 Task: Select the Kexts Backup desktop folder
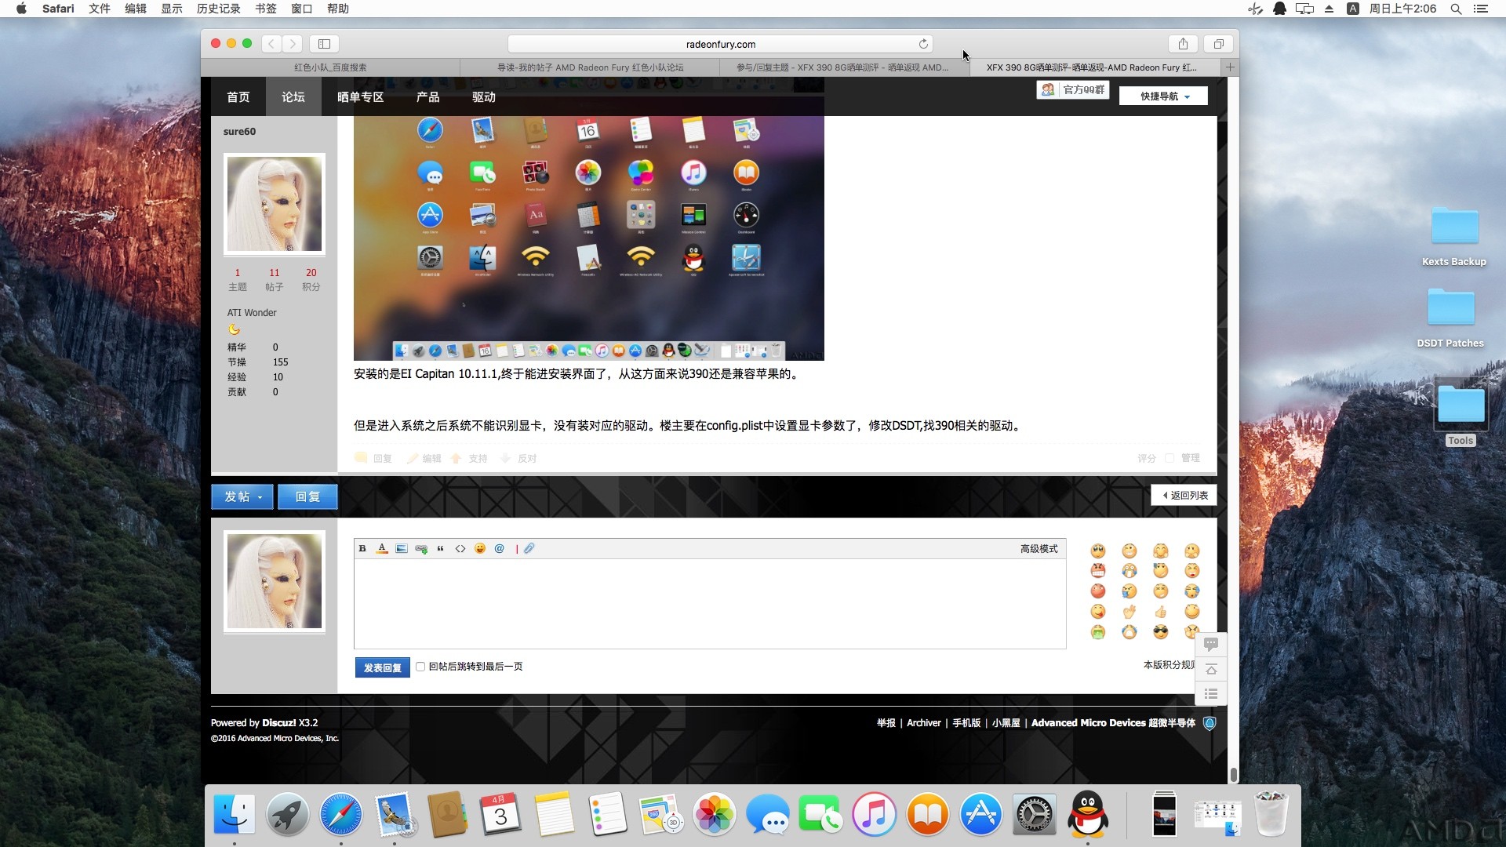pos(1454,235)
